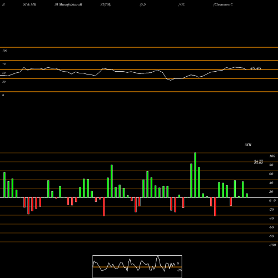Viewport: 278px width, 278px height.
Task: Click the MR axis label 80
Action: pos(271,165)
